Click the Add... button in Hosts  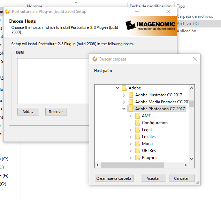[28, 112]
